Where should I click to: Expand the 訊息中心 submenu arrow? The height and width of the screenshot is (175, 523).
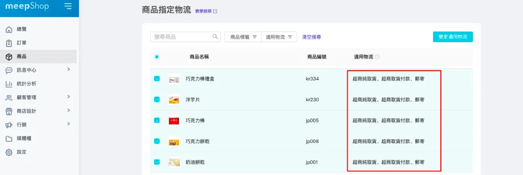[x=68, y=69]
